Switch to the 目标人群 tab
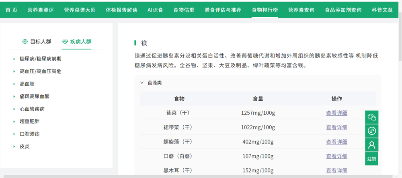The height and width of the screenshot is (178, 402). [37, 42]
